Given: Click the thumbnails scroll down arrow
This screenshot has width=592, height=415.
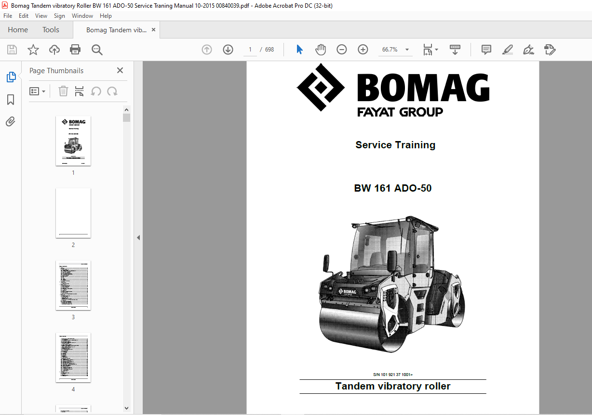Looking at the screenshot, I should point(126,408).
